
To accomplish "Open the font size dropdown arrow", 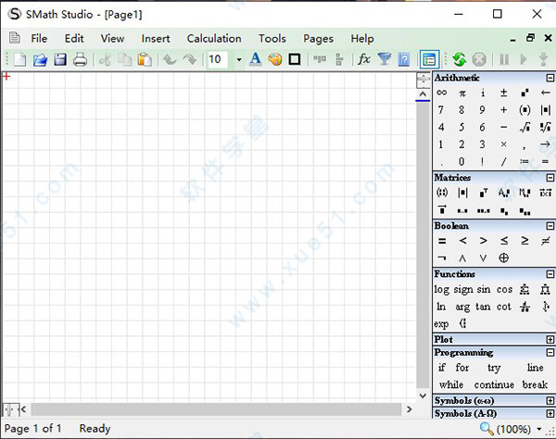I will click(x=239, y=59).
